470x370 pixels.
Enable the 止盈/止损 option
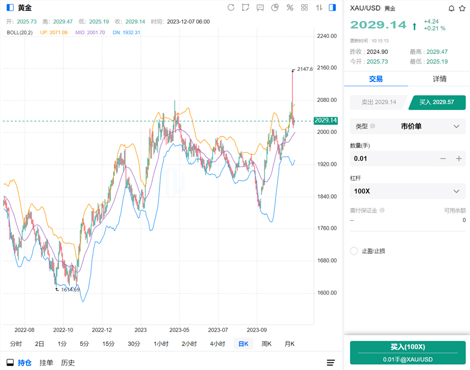pos(354,251)
